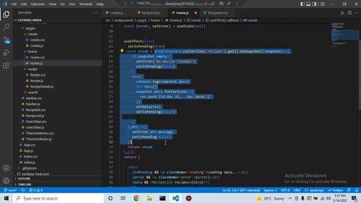Collapse the create folder

pos(33,34)
